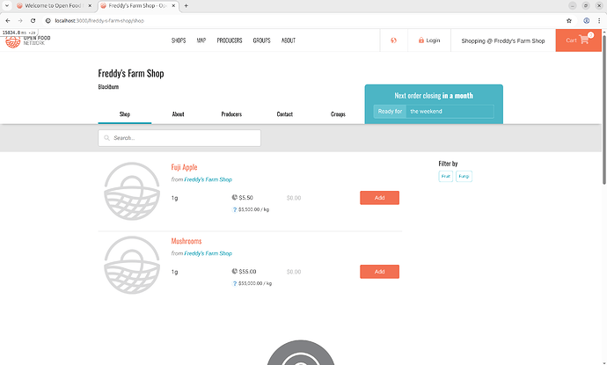Switch to the Welcome to Open Food browser tab
This screenshot has width=607, height=365.
pyautogui.click(x=55, y=6)
